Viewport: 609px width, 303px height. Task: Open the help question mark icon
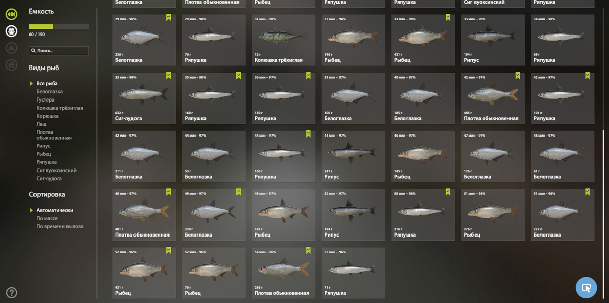coord(11,292)
